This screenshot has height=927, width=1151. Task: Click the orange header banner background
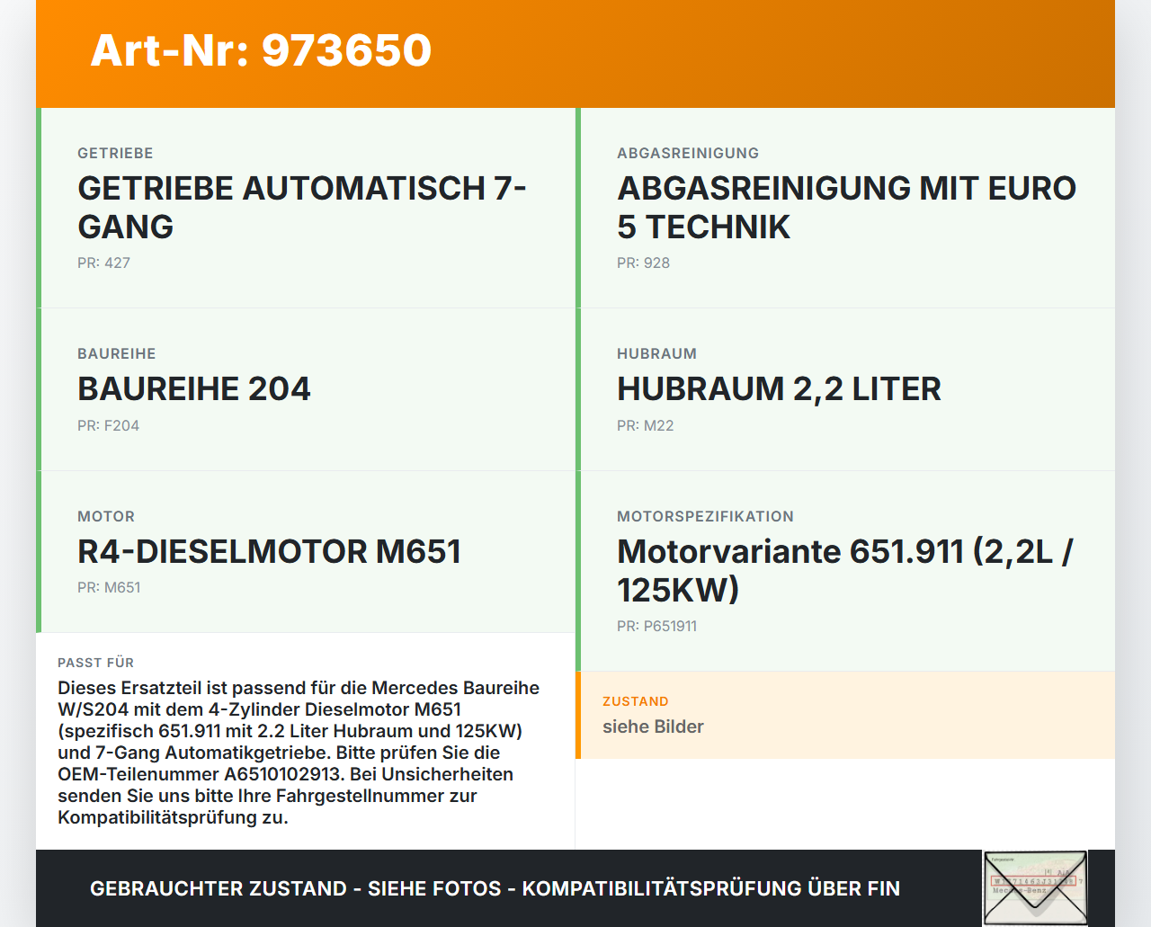pyautogui.click(x=719, y=51)
